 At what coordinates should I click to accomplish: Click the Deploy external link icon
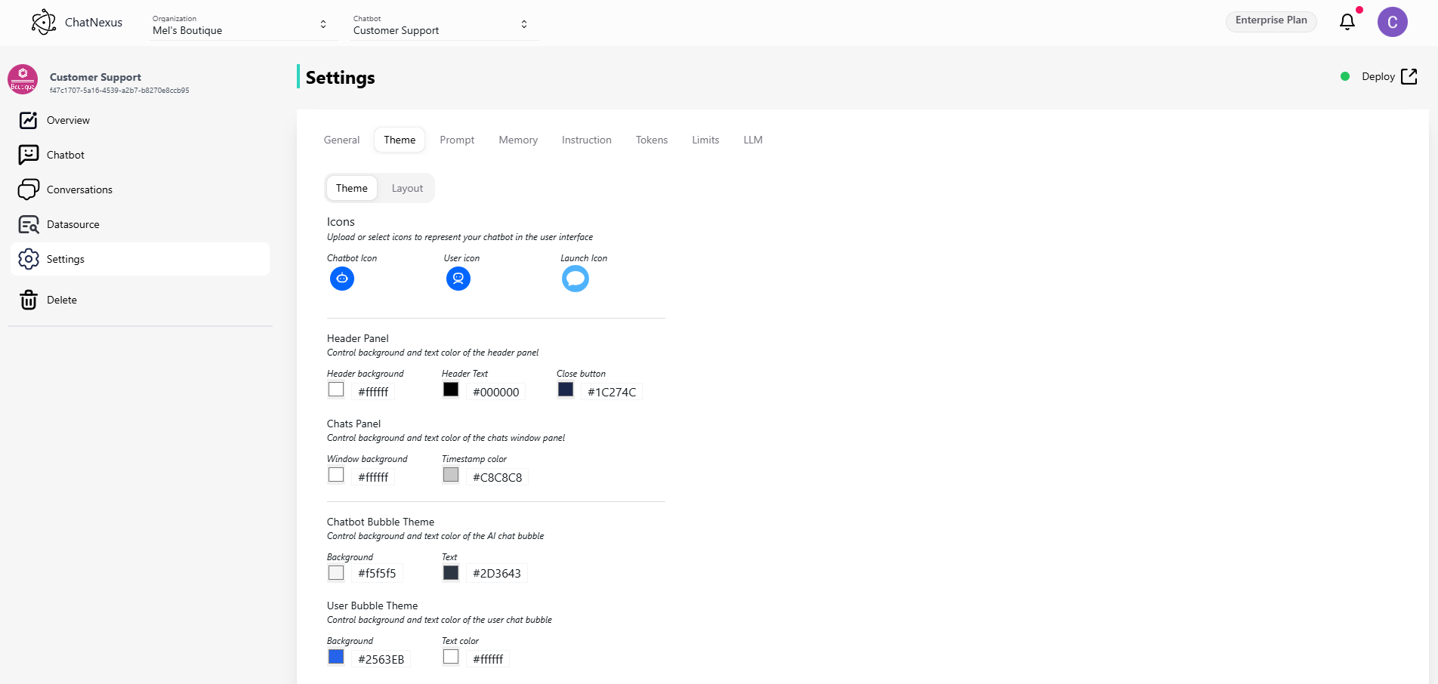pyautogui.click(x=1409, y=76)
